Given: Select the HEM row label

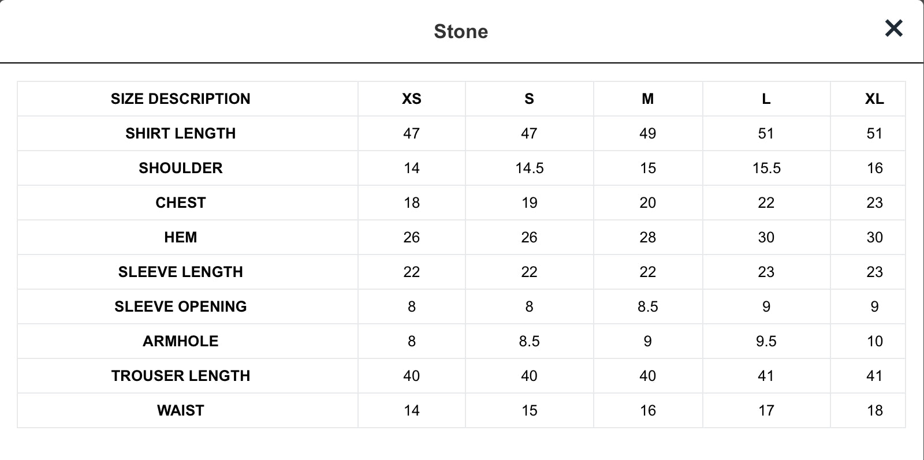Looking at the screenshot, I should click(181, 237).
